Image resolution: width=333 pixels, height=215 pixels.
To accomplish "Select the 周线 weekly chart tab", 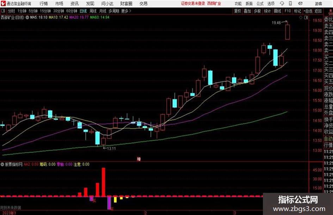I will [93, 11].
